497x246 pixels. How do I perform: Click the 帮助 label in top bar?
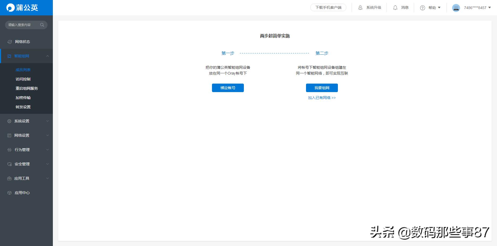point(432,8)
